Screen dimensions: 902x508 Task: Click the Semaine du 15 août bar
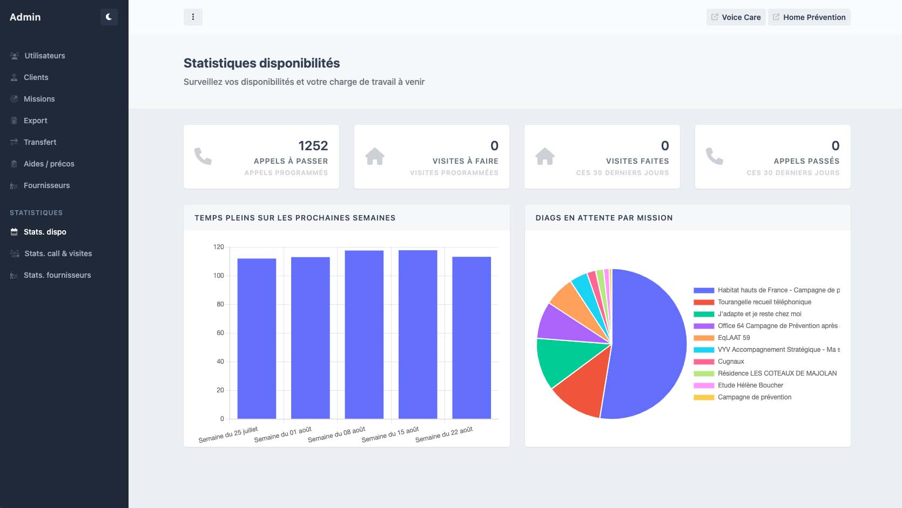tap(418, 335)
